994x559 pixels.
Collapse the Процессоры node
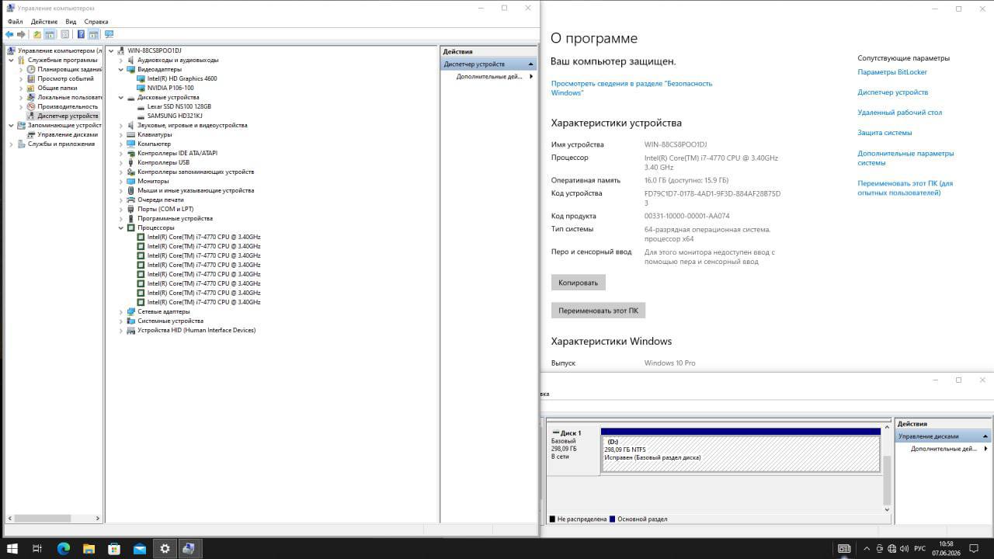[121, 227]
